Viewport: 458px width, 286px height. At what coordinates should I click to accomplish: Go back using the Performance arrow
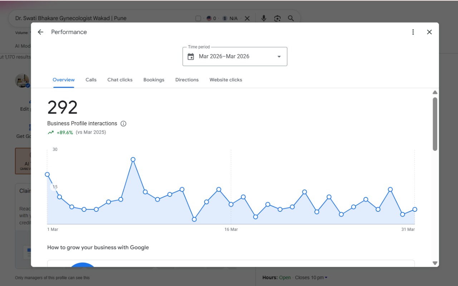40,32
